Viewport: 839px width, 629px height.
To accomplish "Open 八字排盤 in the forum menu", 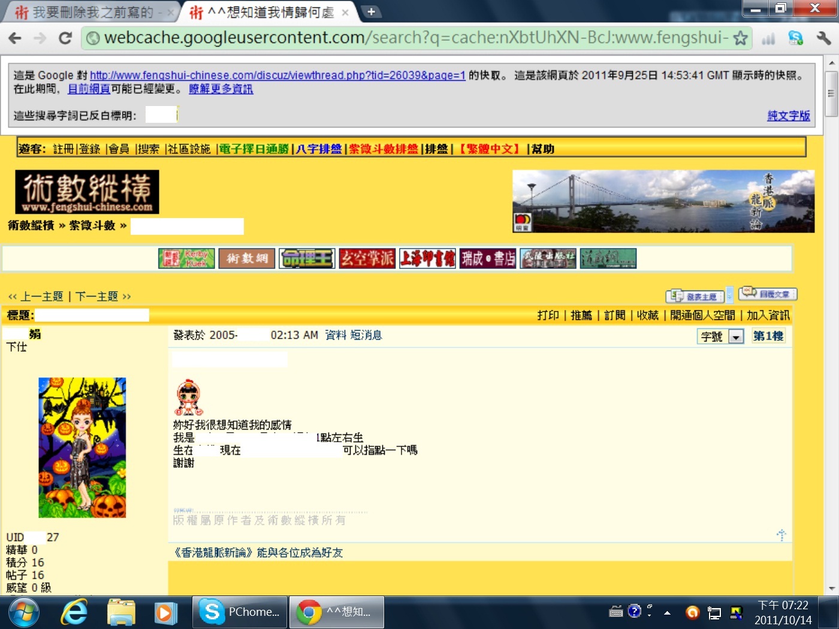I will pos(319,149).
